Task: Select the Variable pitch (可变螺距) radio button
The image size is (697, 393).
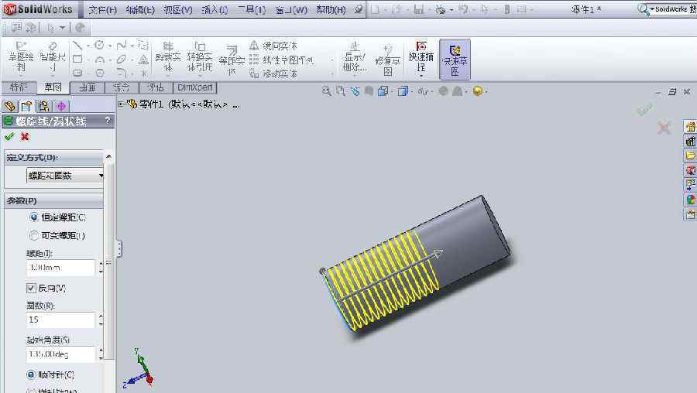Action: [x=34, y=235]
